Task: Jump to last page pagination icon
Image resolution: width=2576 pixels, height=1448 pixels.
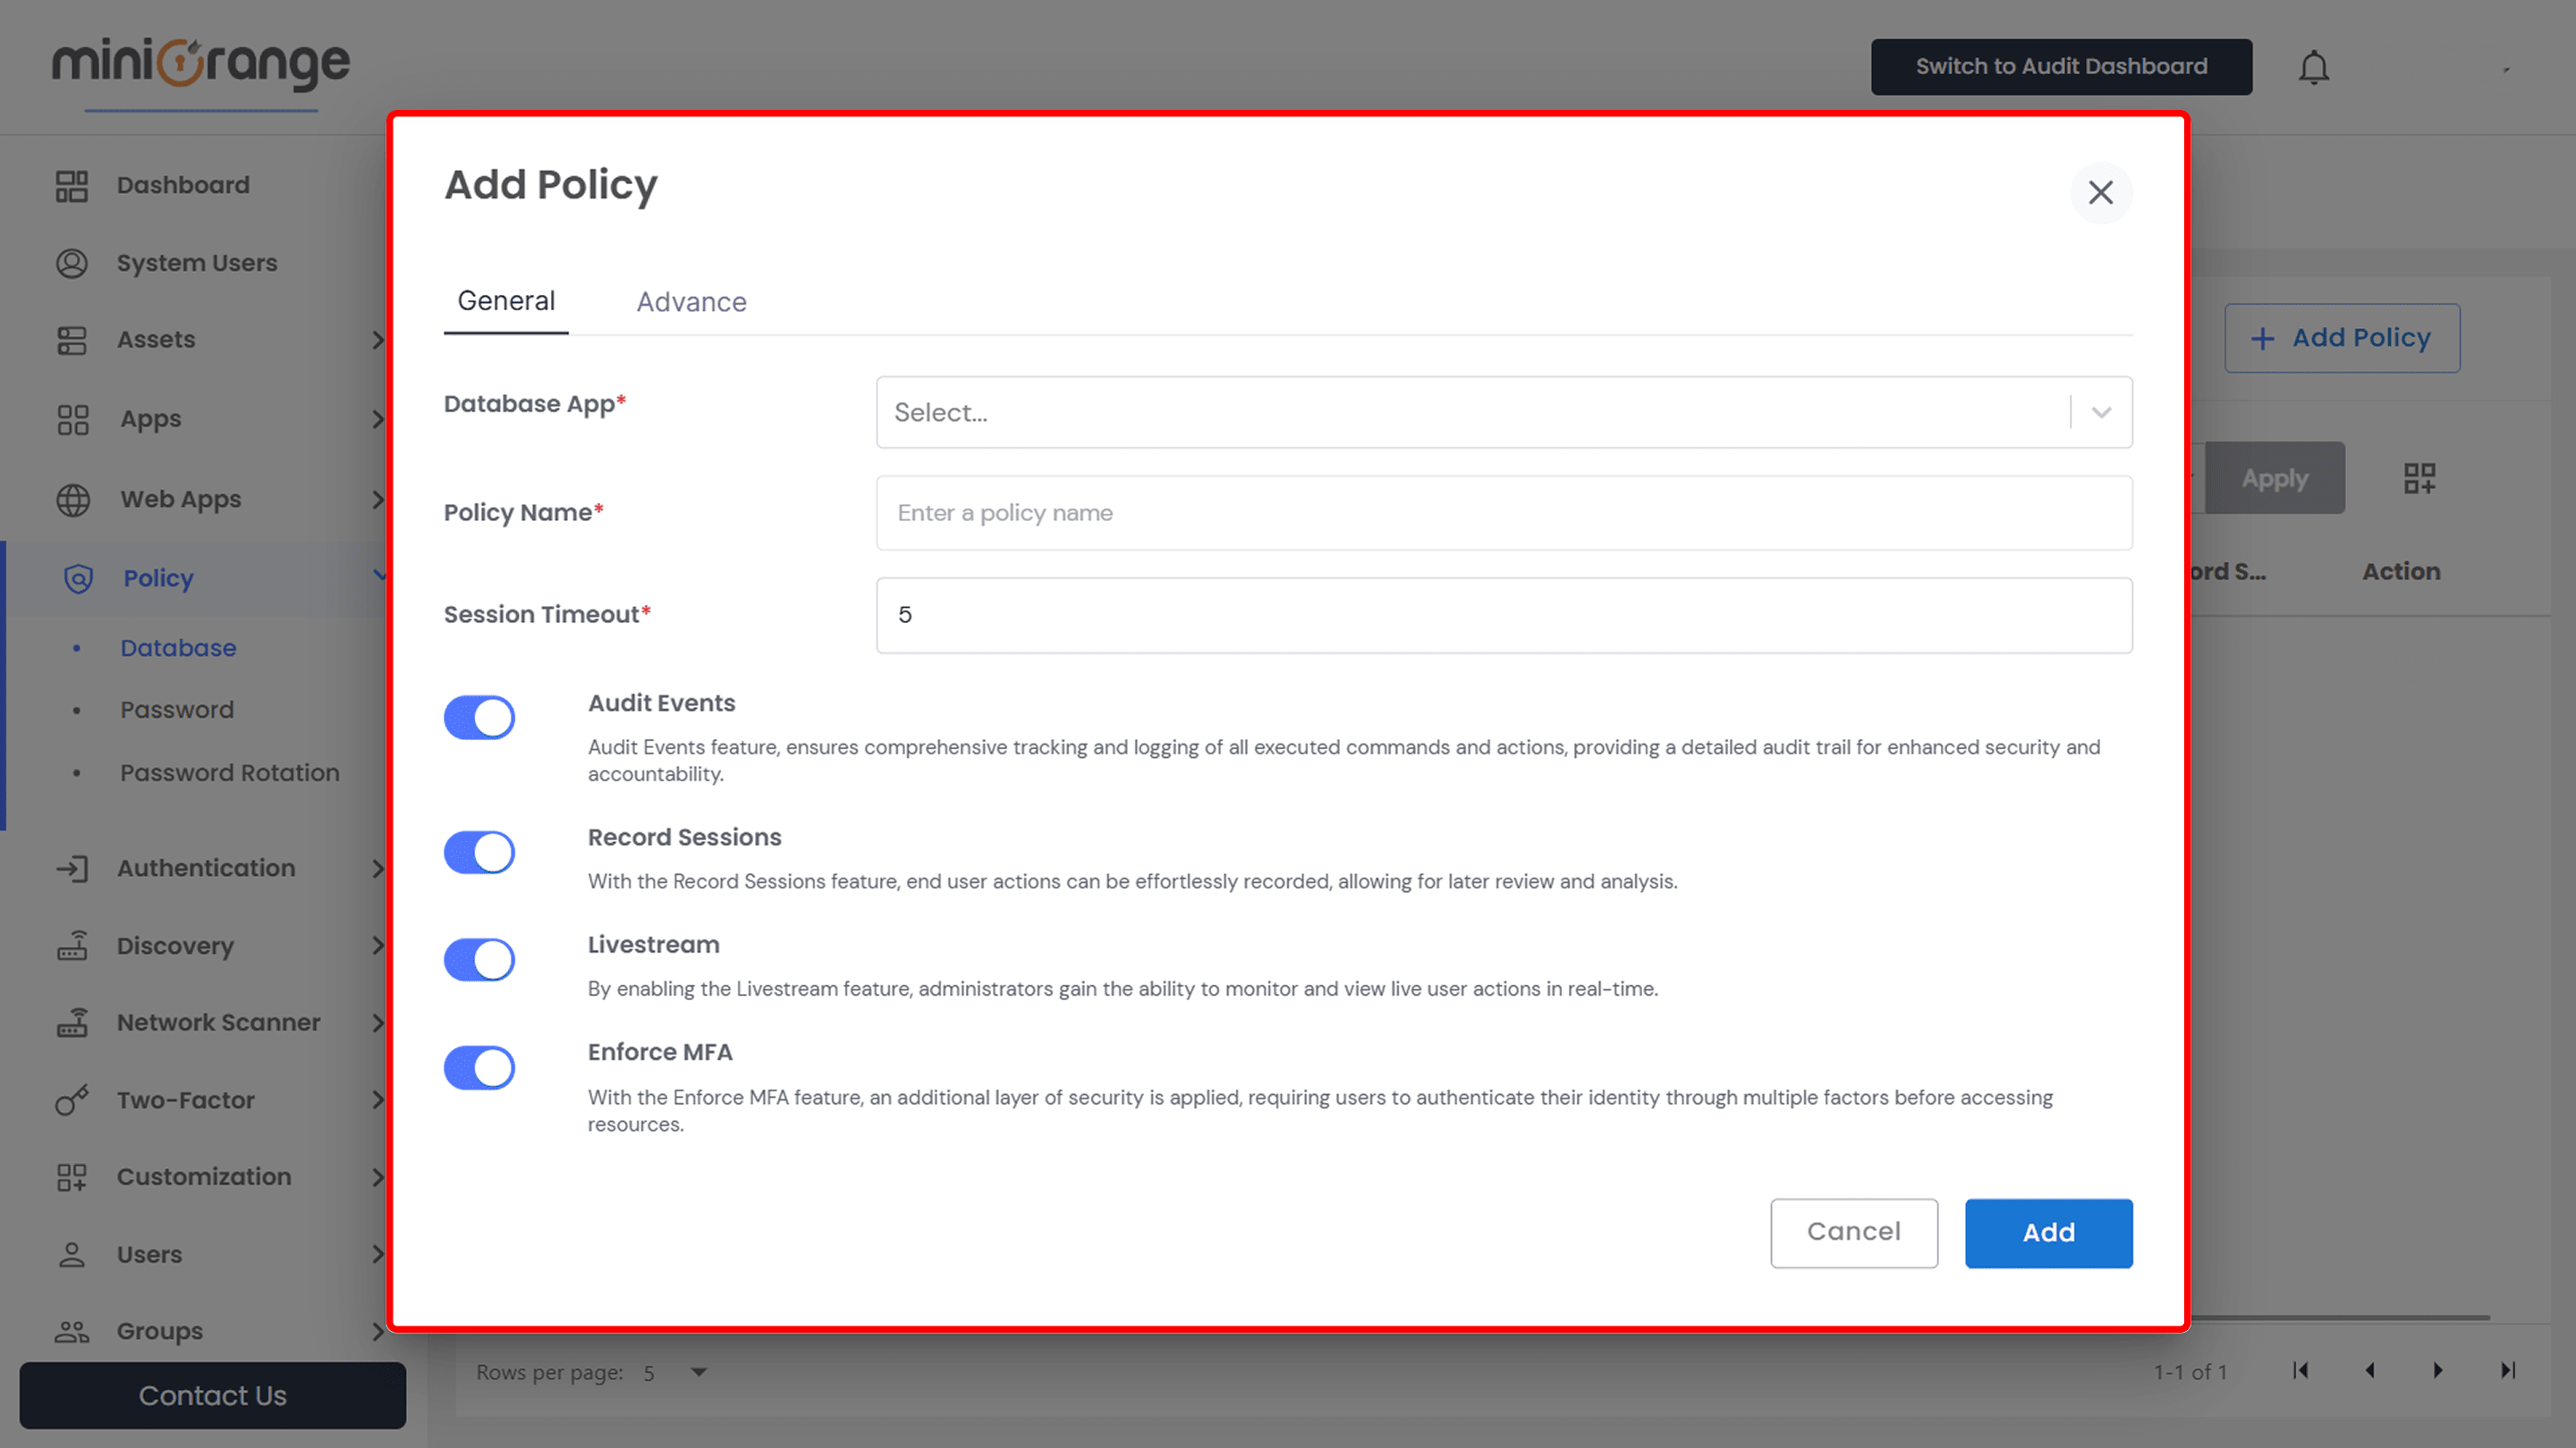Action: point(2507,1371)
